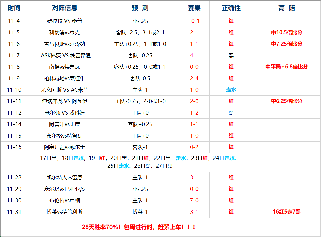The height and width of the screenshot is (237, 321).
Task: Click the 16红5走7黑 summary cell
Action: pos(287,212)
